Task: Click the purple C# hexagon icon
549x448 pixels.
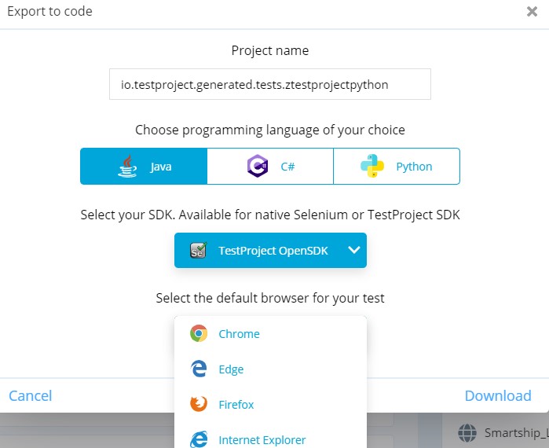Action: click(x=256, y=166)
